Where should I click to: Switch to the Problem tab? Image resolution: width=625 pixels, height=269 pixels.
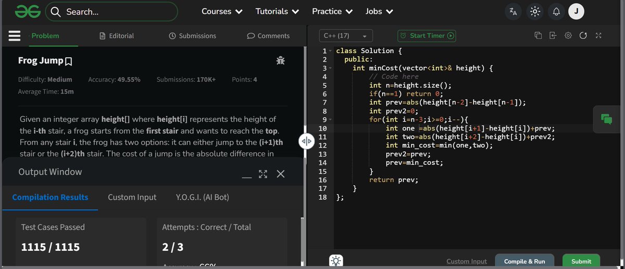click(45, 36)
